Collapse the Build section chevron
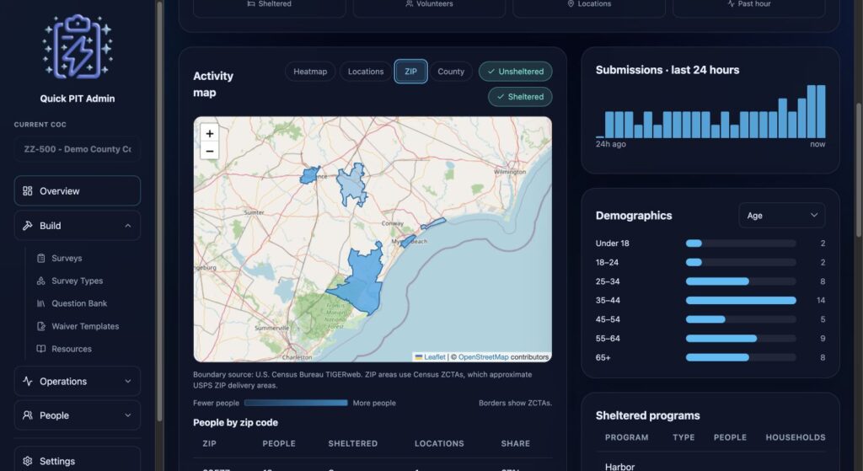 coord(128,226)
